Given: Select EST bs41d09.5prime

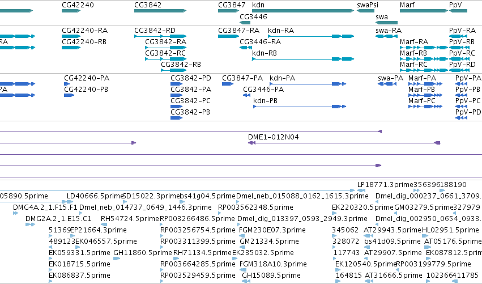Looking at the screenshot, I should click(x=393, y=241).
